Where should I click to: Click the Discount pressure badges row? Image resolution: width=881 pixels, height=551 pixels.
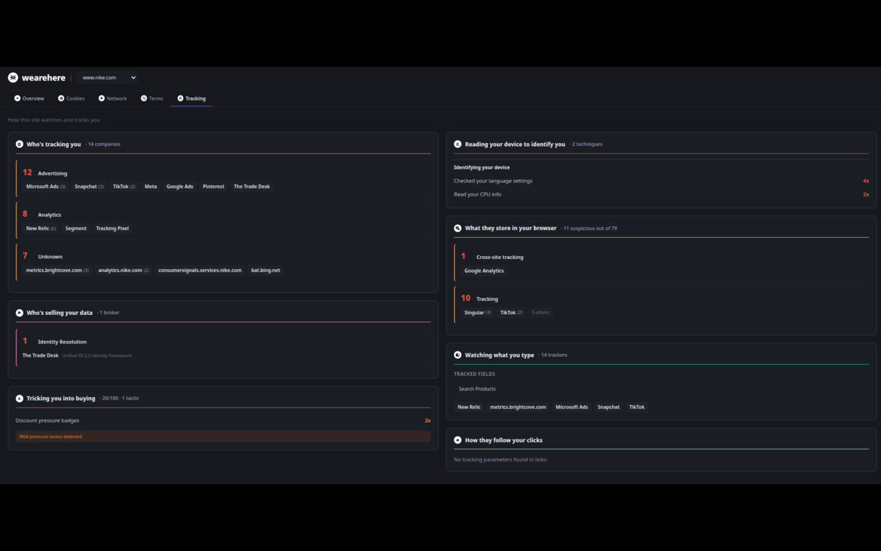pos(223,420)
